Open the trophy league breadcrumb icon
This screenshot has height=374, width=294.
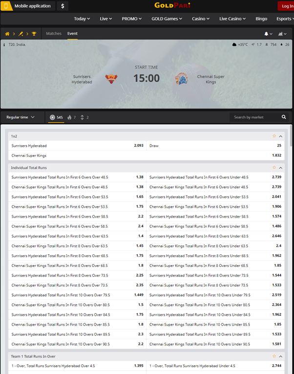(34, 34)
